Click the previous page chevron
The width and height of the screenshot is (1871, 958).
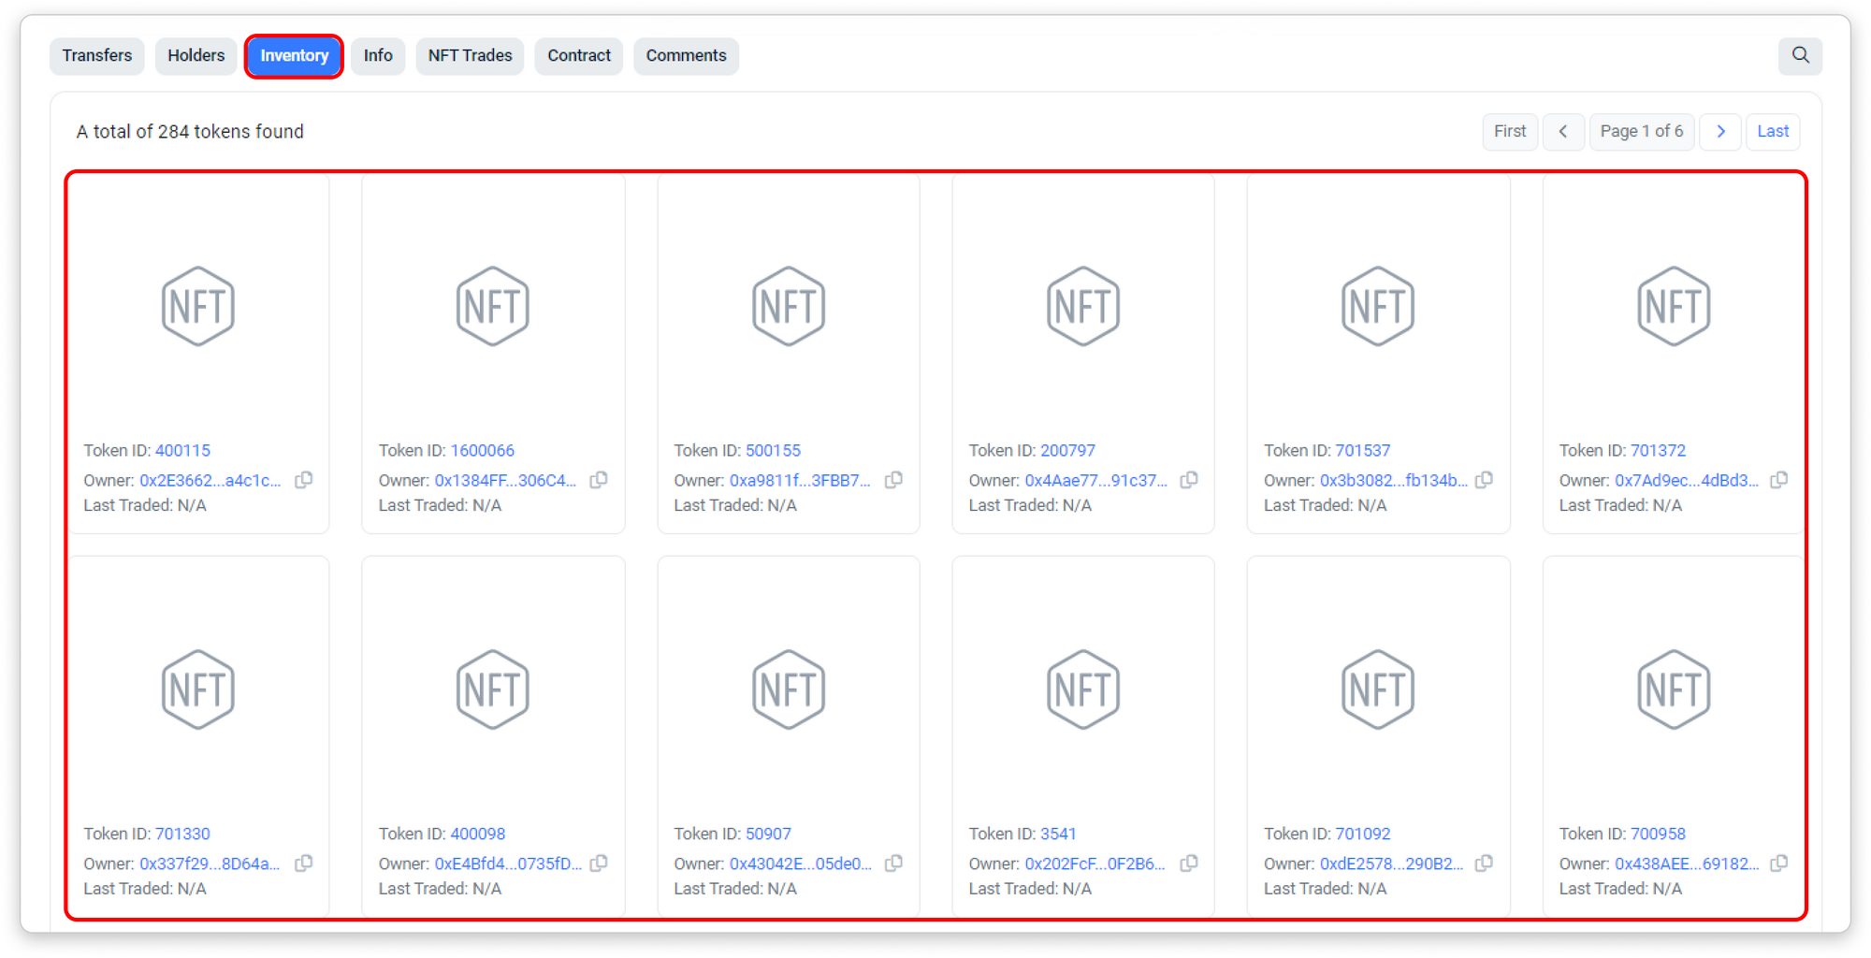[x=1563, y=132]
